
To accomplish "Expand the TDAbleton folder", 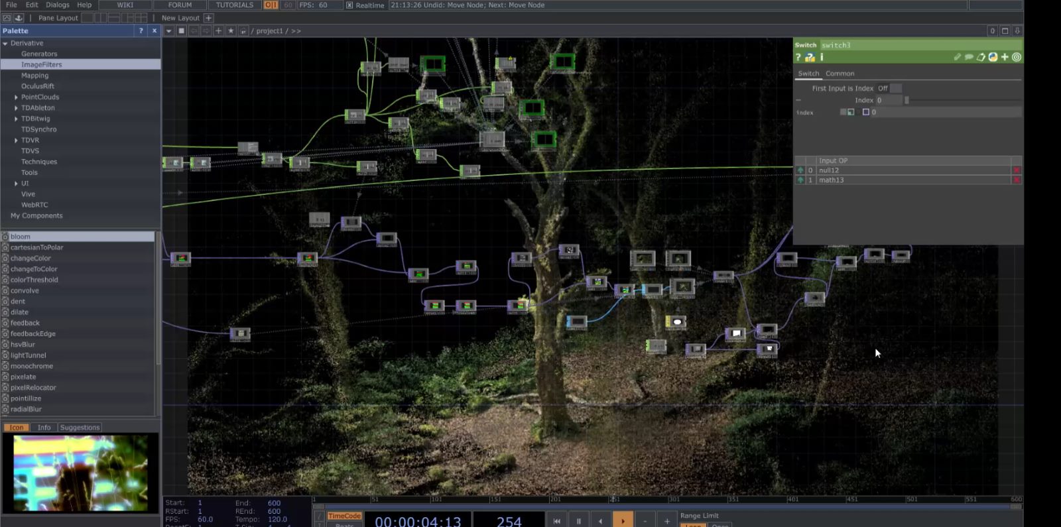I will tap(16, 108).
